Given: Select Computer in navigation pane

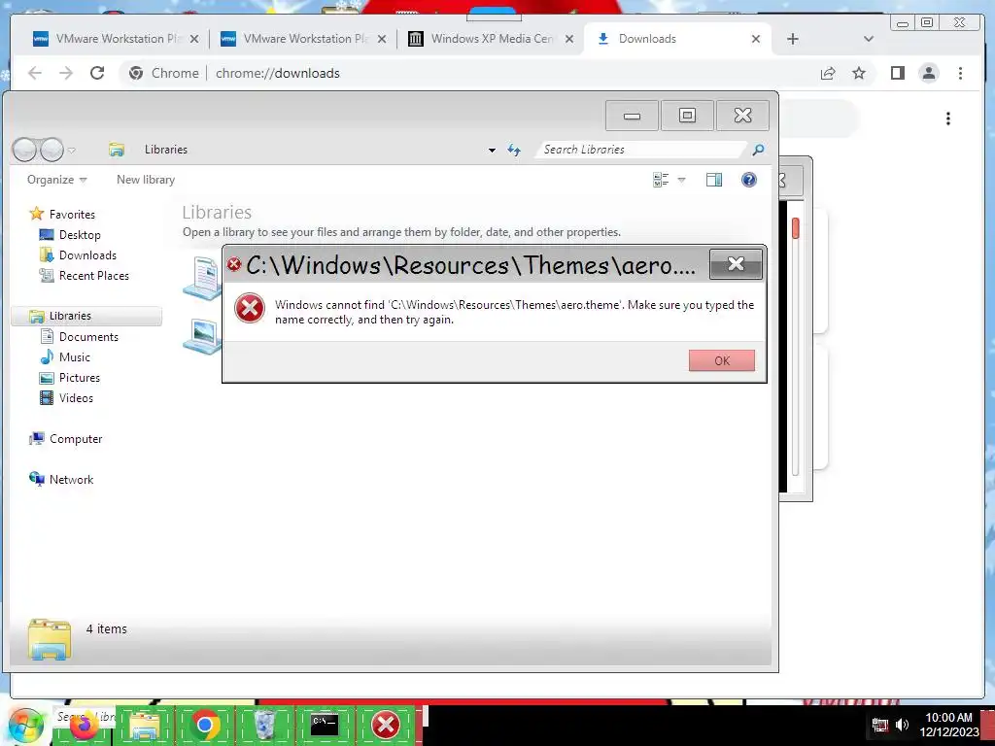Looking at the screenshot, I should point(65,439).
